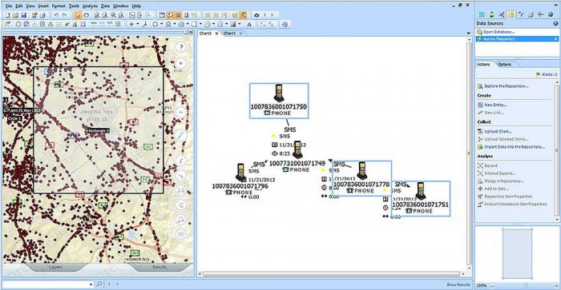Open the Analysis menu
The image size is (561, 290).
click(x=90, y=6)
